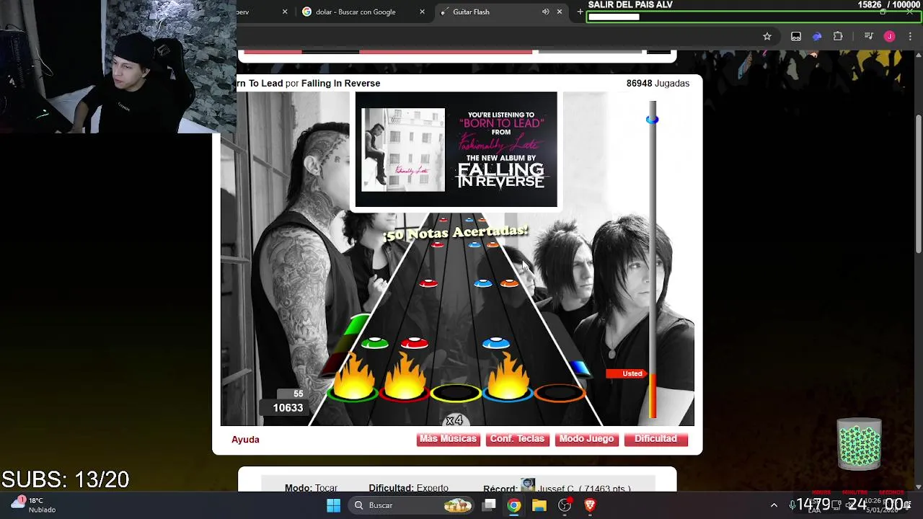
Task: Open Task View from the taskbar
Action: (x=489, y=505)
